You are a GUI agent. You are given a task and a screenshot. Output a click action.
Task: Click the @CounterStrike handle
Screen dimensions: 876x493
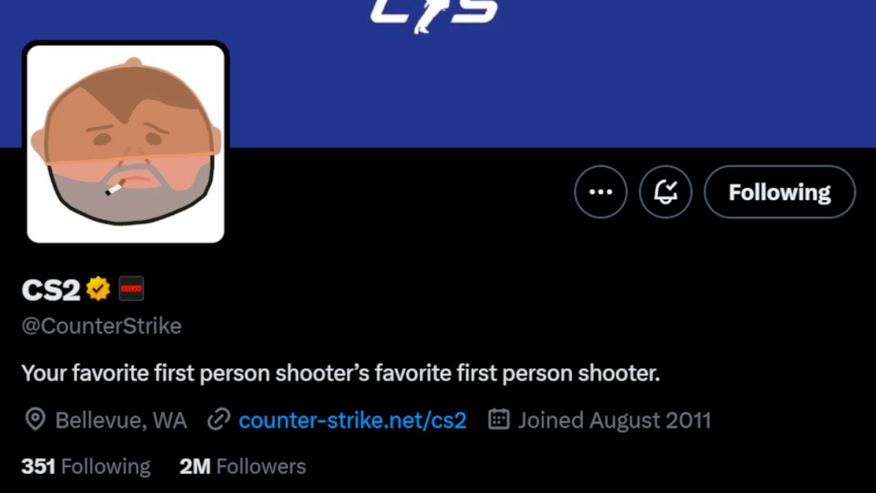pyautogui.click(x=101, y=326)
